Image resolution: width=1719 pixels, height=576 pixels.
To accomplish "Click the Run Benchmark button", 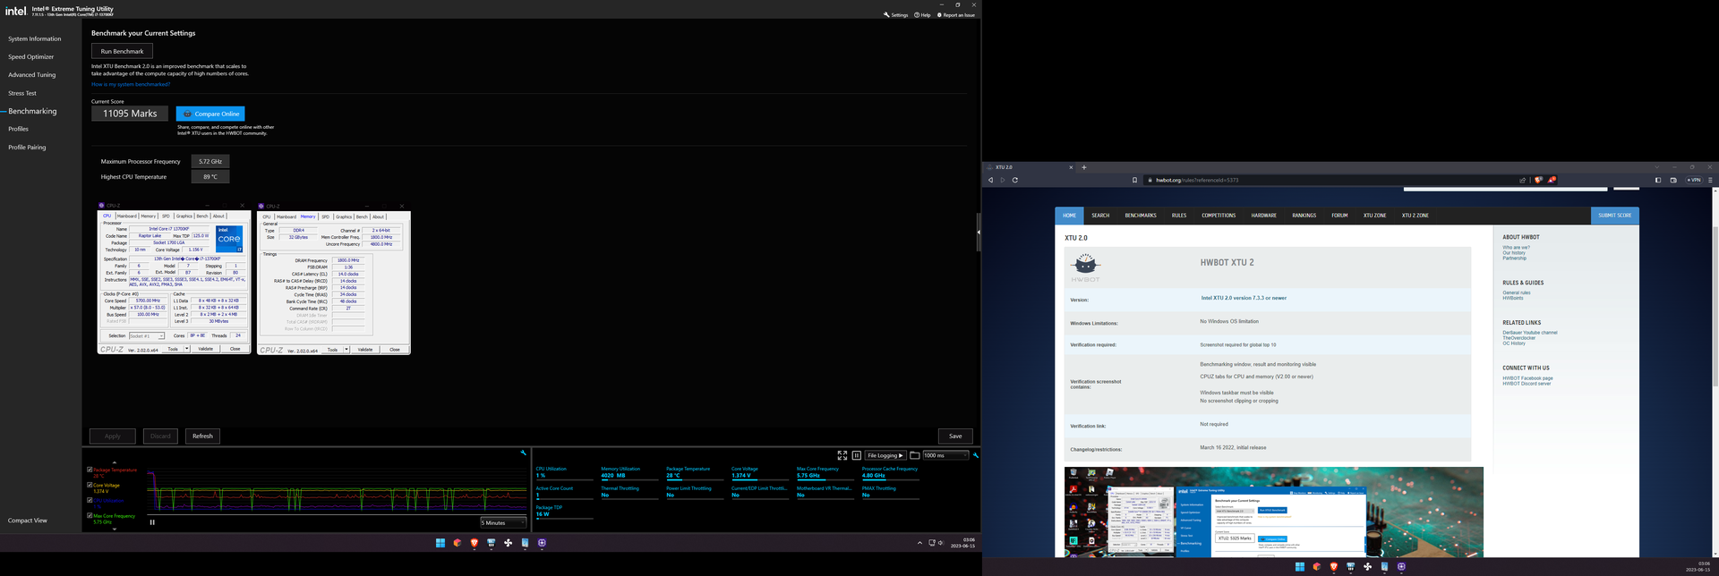I will [122, 51].
